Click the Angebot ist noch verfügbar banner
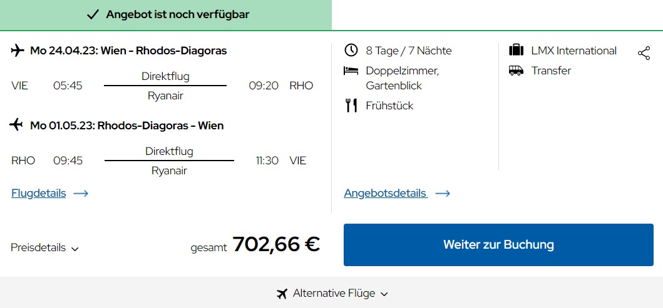The width and height of the screenshot is (663, 308). [166, 15]
